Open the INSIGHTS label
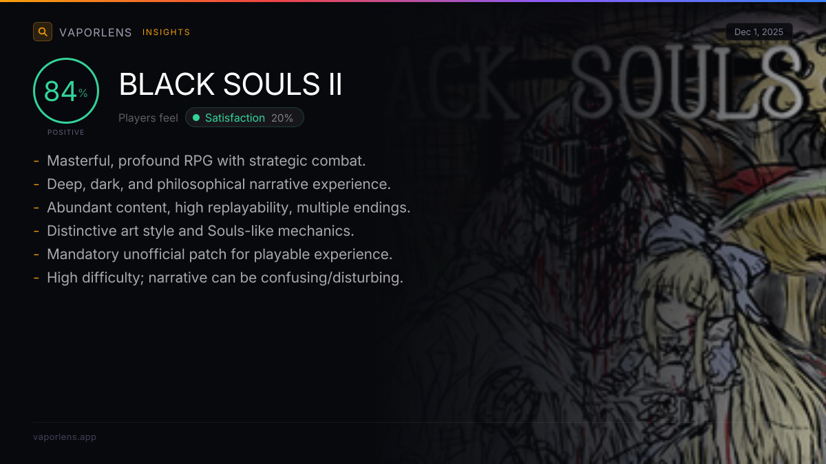 (166, 32)
